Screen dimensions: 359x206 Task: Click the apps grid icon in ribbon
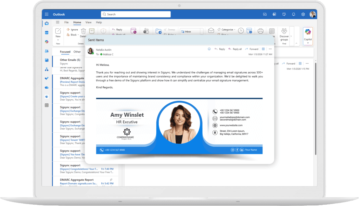click(x=272, y=31)
